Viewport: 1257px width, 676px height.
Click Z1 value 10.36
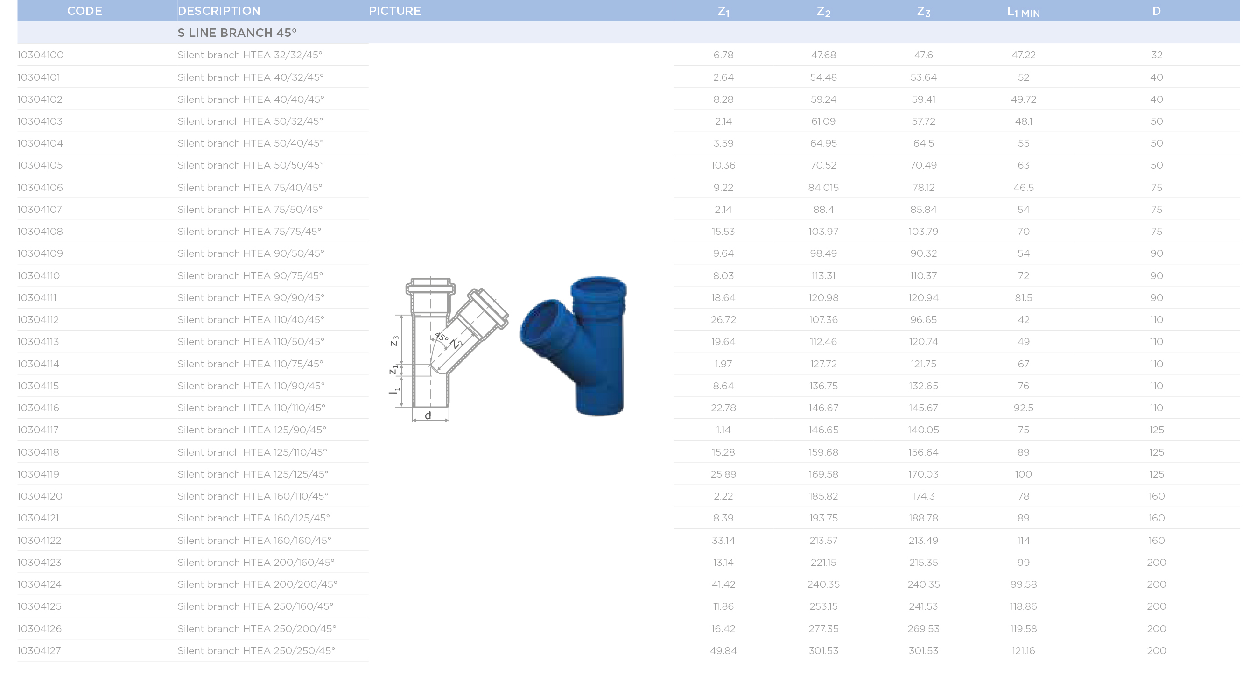pos(723,165)
